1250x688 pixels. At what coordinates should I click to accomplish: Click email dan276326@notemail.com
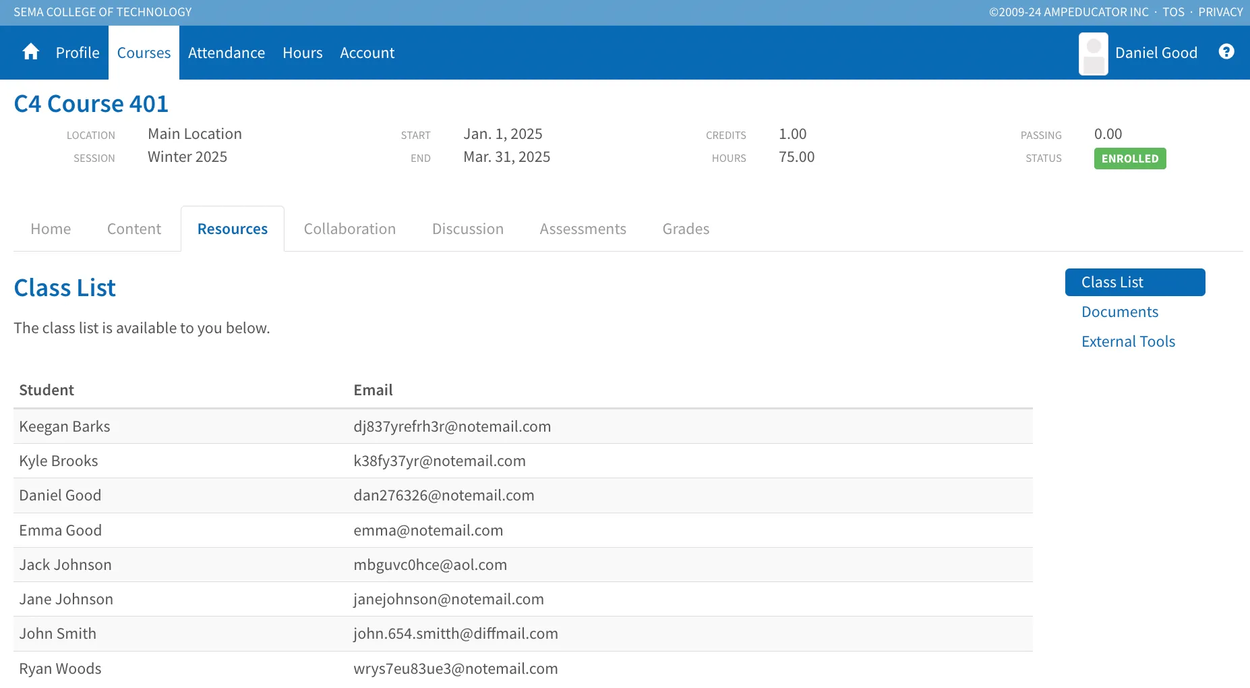[444, 495]
